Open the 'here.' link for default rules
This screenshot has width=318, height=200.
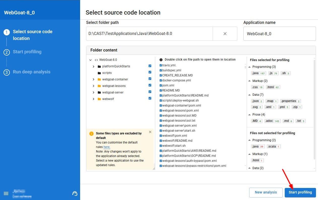[107, 147]
